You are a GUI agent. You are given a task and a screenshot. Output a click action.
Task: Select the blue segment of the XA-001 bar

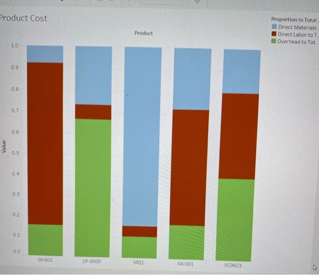(192, 79)
